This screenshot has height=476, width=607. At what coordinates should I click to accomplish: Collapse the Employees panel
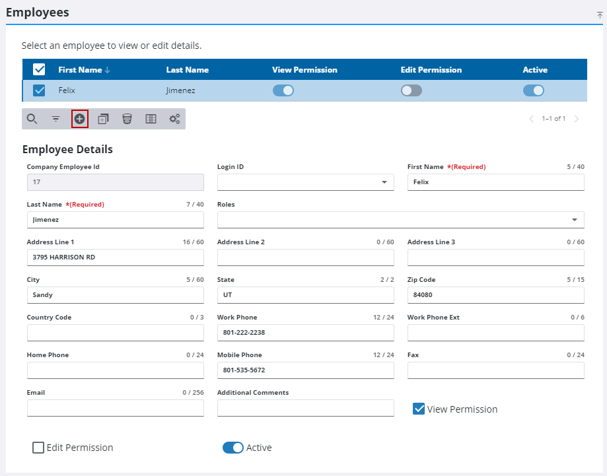point(600,15)
